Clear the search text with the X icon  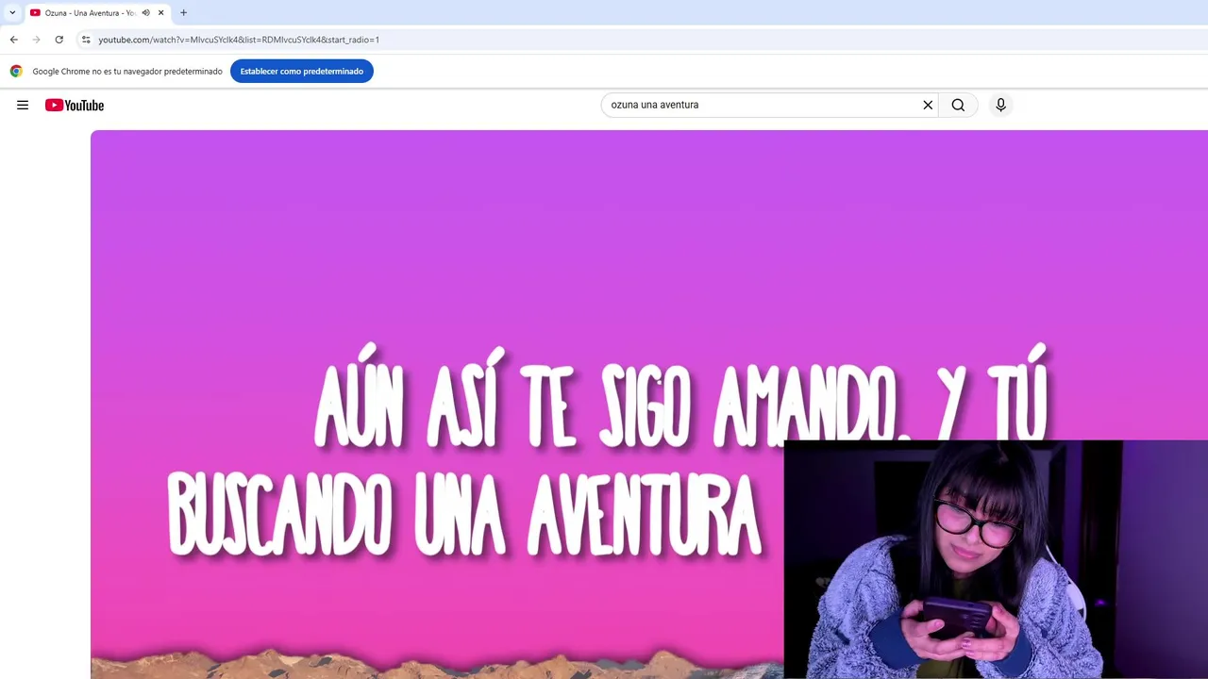[928, 105]
